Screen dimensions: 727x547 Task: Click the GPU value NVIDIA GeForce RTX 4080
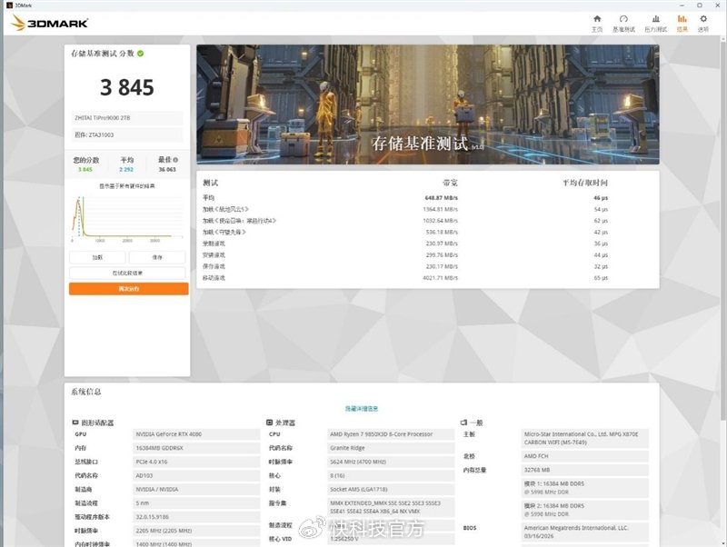click(196, 434)
